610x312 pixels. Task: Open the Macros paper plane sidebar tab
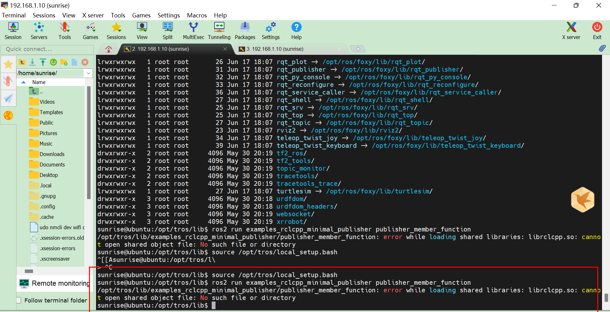(x=8, y=98)
